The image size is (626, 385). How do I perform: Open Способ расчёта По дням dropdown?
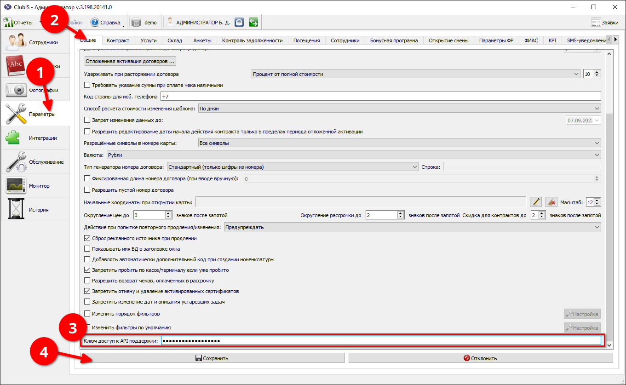click(x=399, y=109)
